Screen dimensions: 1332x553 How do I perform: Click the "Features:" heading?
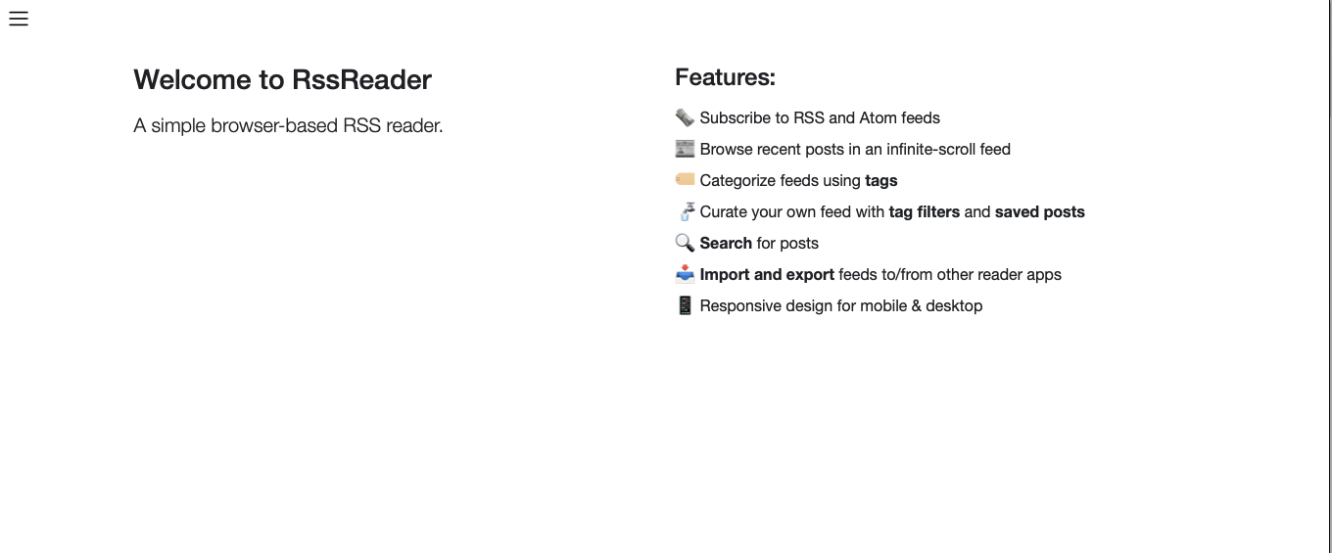point(725,77)
